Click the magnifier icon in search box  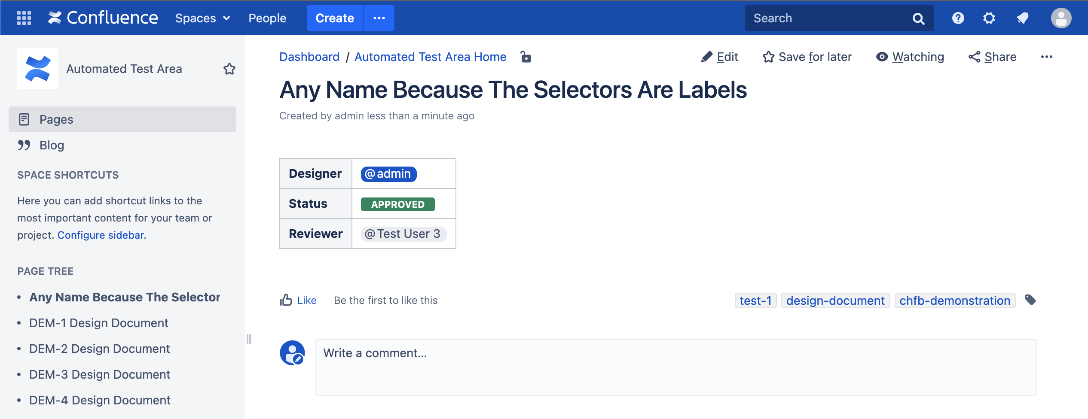(918, 18)
